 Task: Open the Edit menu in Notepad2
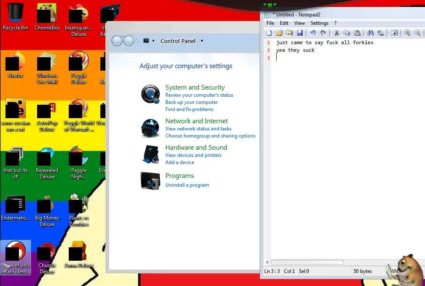(x=284, y=23)
